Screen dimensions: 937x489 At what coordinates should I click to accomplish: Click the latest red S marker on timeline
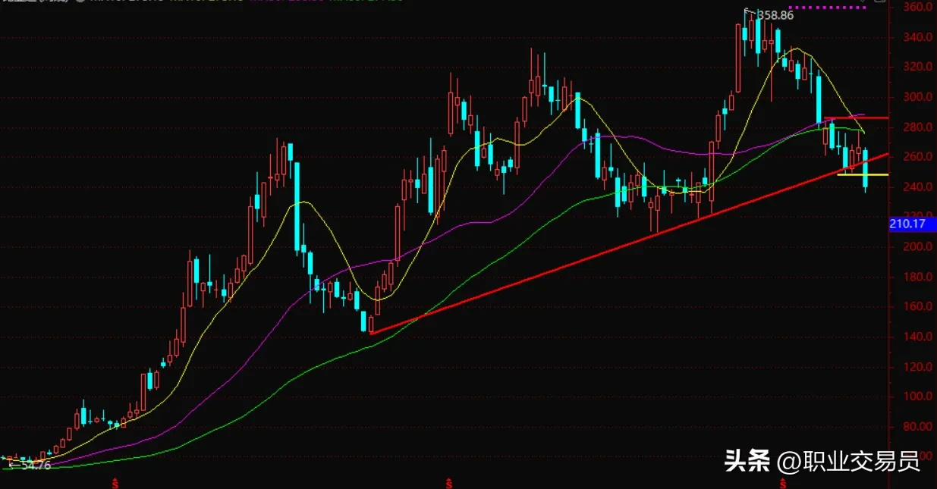click(x=782, y=482)
